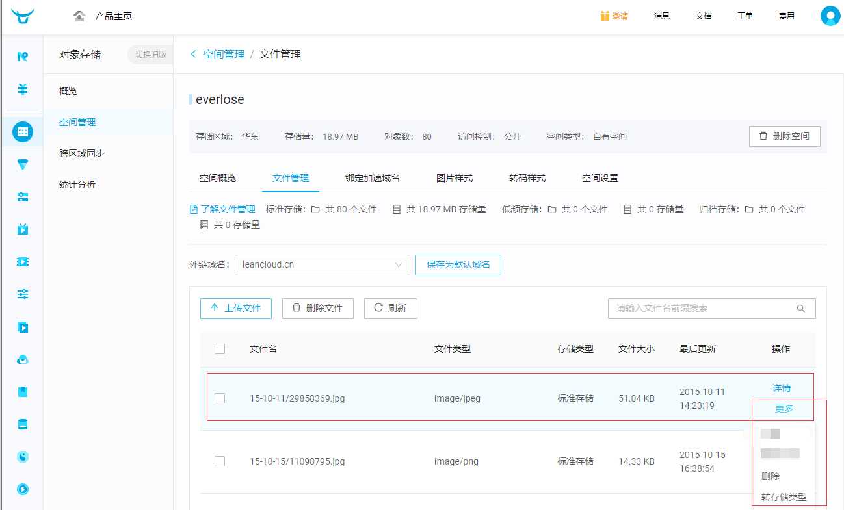Image resolution: width=844 pixels, height=510 pixels.
Task: Switch to the 空间概览 tab
Action: 218,178
